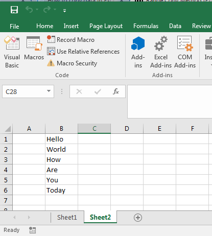Open the File tab
The width and height of the screenshot is (212, 236).
pyautogui.click(x=14, y=26)
